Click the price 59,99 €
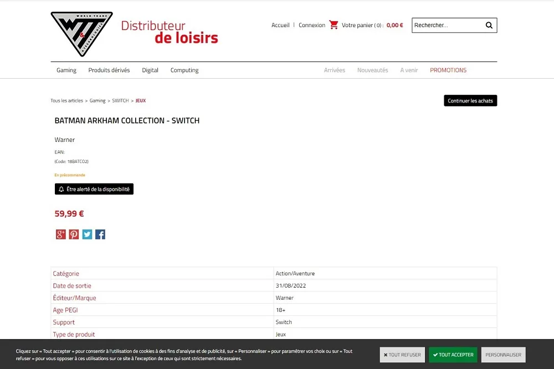Screen dimensions: 554x369 click(69, 213)
